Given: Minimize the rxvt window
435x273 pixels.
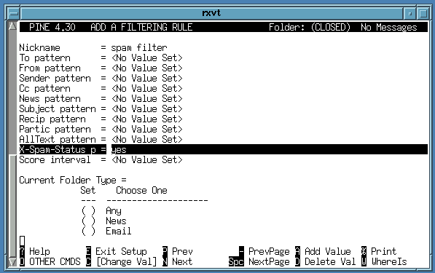Looking at the screenshot, I should pyautogui.click(x=409, y=13).
